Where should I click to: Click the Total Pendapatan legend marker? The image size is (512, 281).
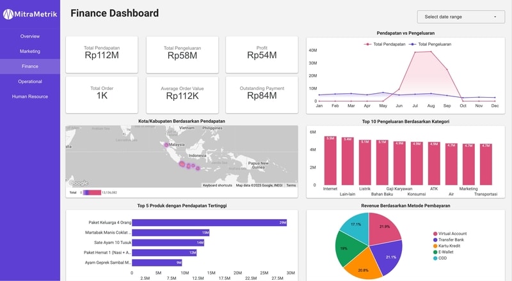368,44
